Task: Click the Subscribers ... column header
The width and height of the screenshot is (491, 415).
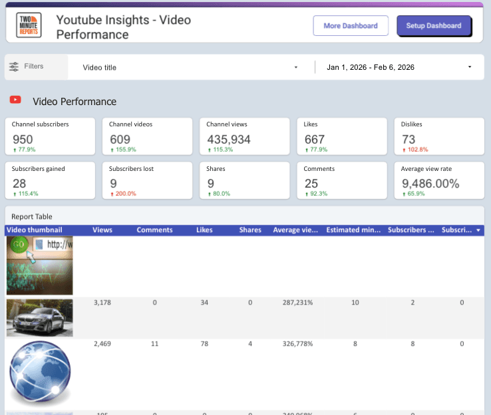Action: [x=411, y=230]
